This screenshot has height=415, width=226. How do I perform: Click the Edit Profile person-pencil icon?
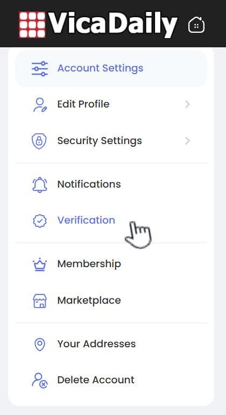[x=40, y=105]
